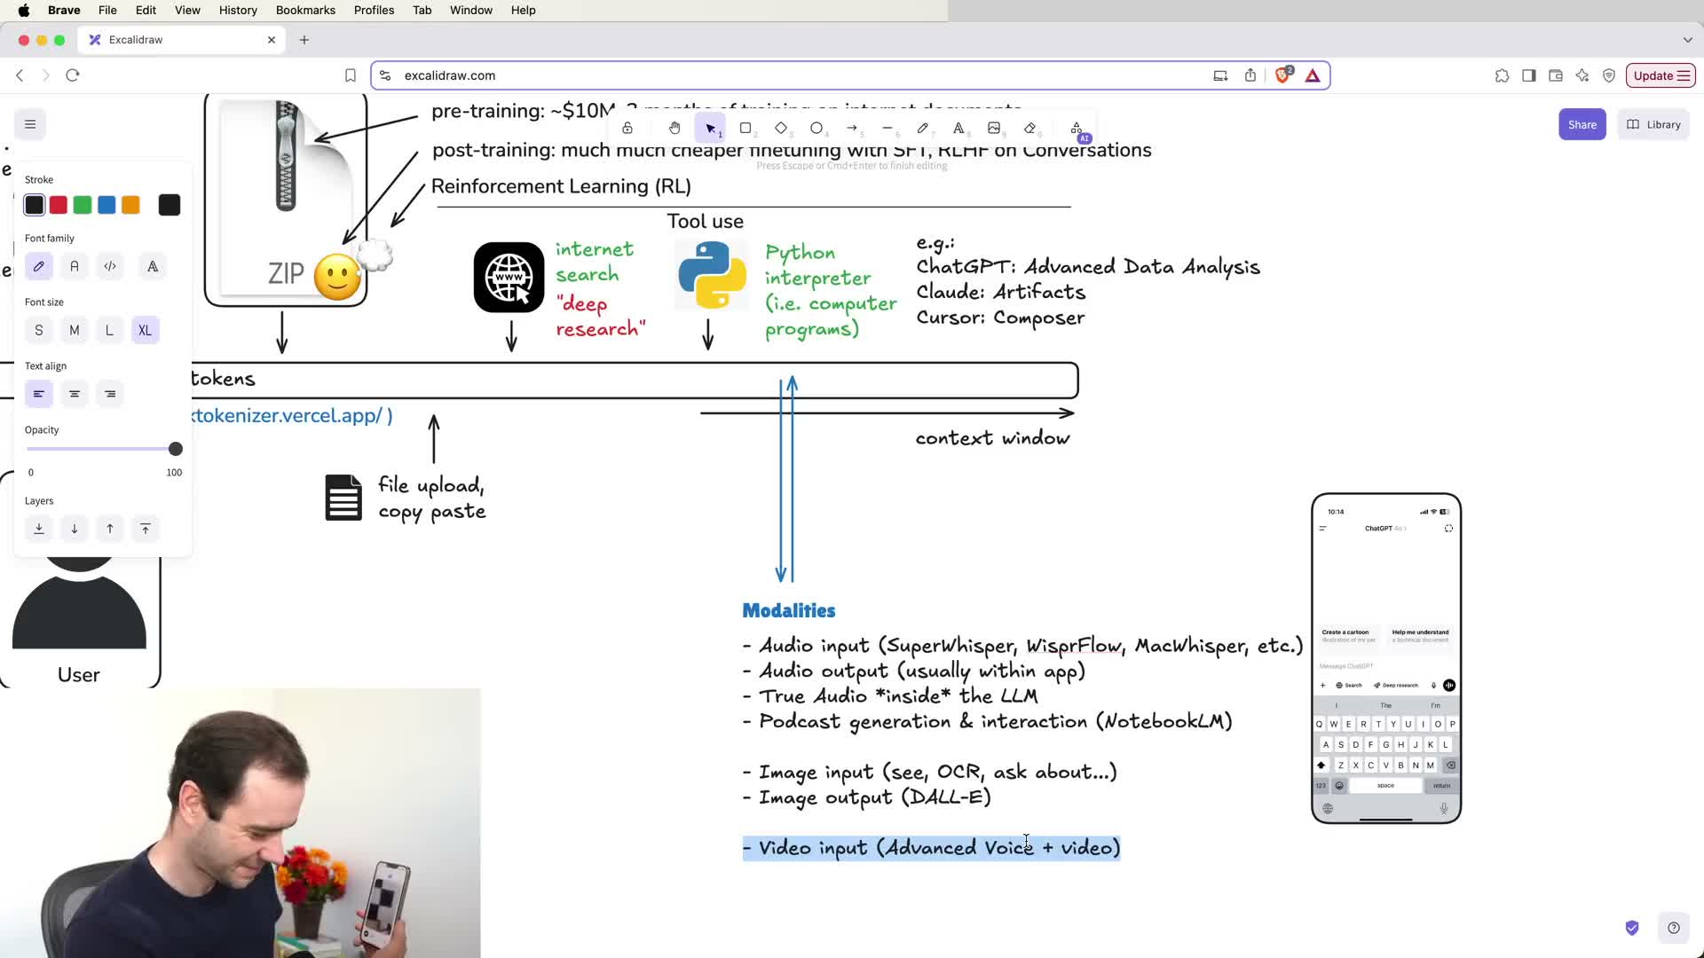This screenshot has height=958, width=1704.
Task: Select the Ellipse tool
Action: tap(816, 128)
